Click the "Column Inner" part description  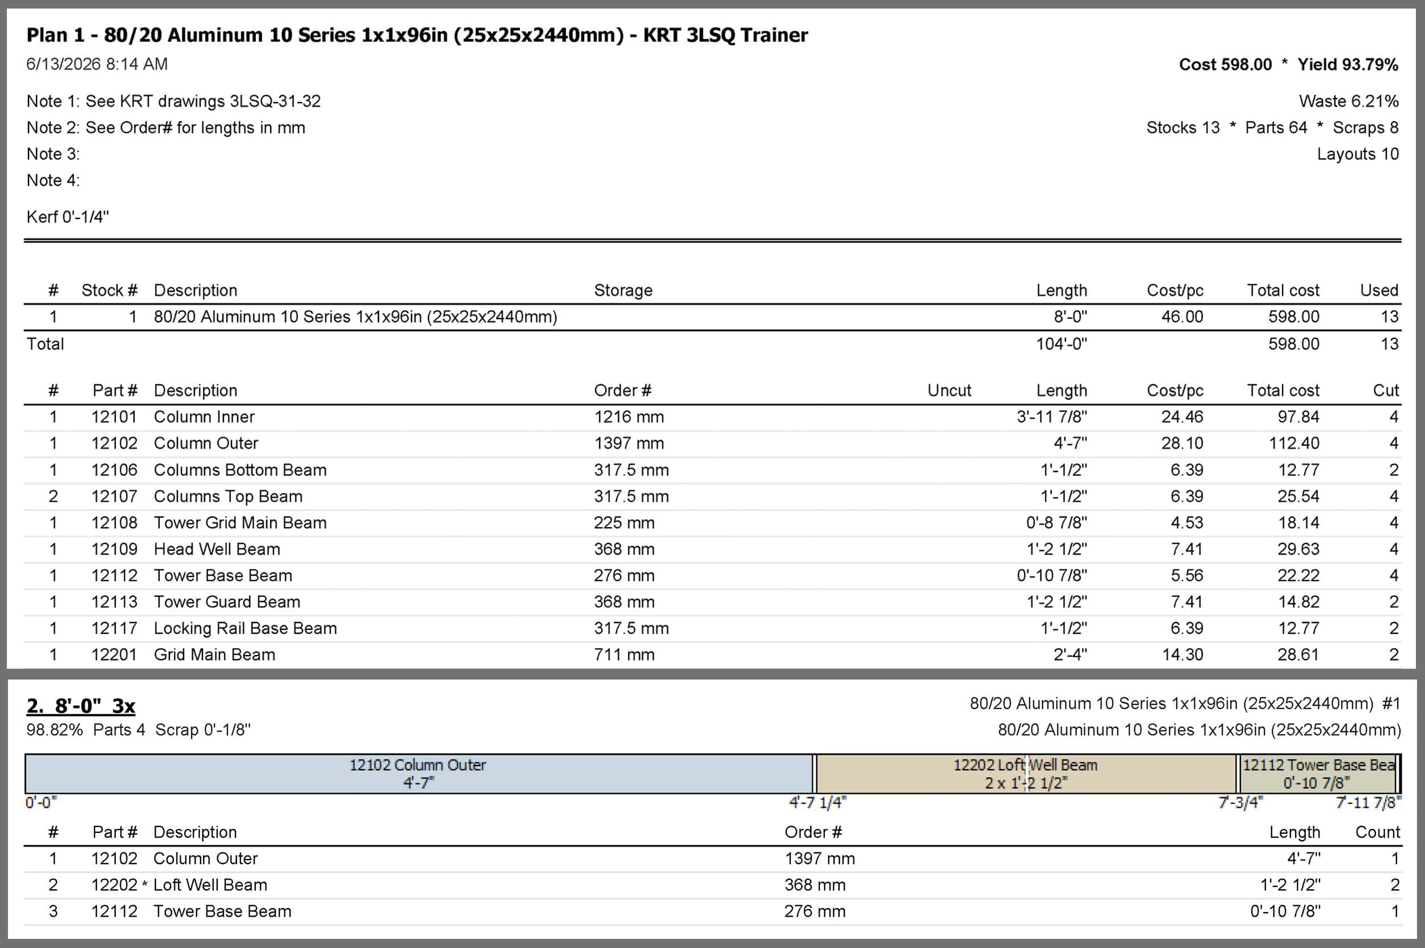coord(205,417)
